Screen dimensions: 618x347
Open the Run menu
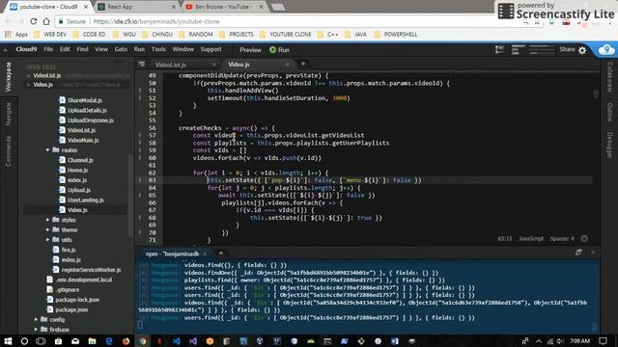(139, 49)
